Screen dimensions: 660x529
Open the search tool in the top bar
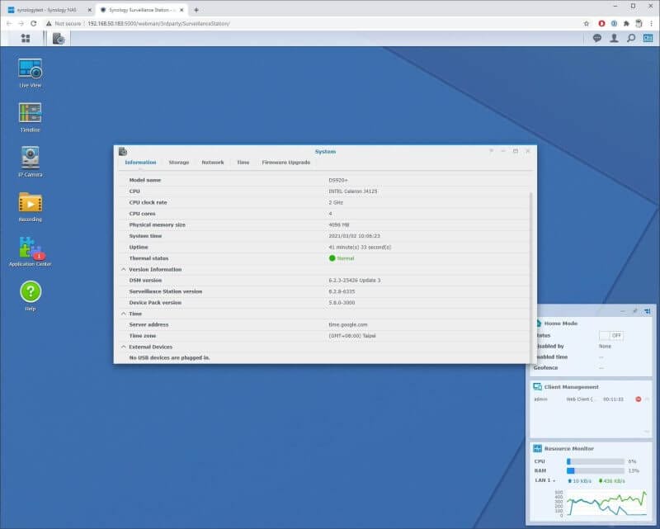tap(632, 37)
